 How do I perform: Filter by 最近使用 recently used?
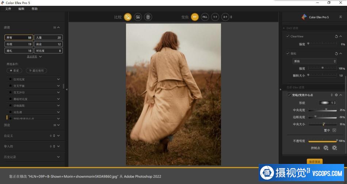37,71
